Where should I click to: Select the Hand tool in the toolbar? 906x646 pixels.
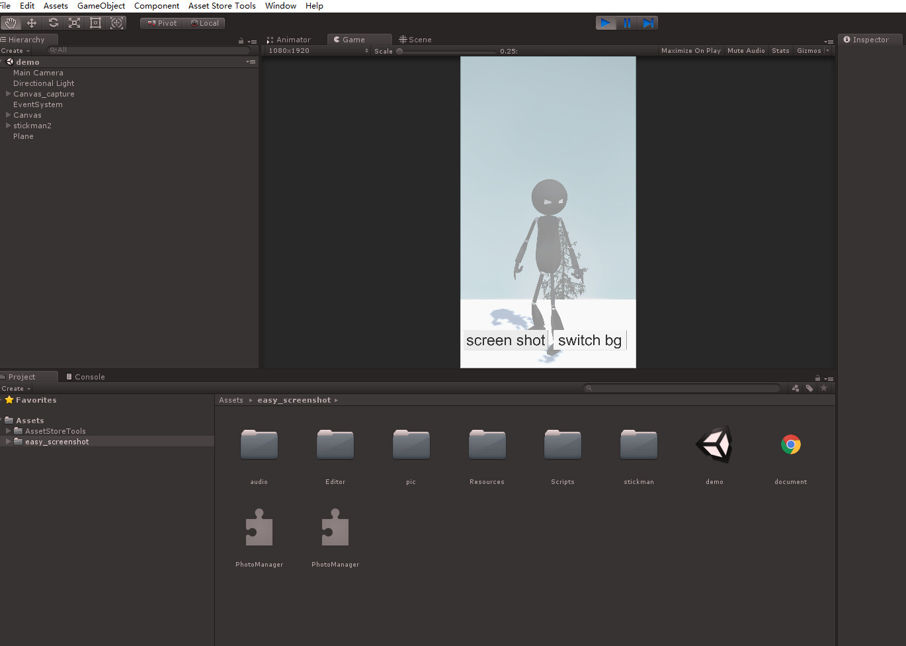click(x=11, y=22)
